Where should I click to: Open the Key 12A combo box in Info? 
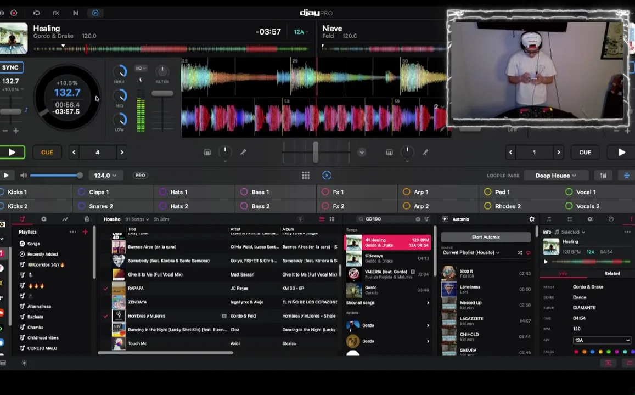[x=602, y=340]
